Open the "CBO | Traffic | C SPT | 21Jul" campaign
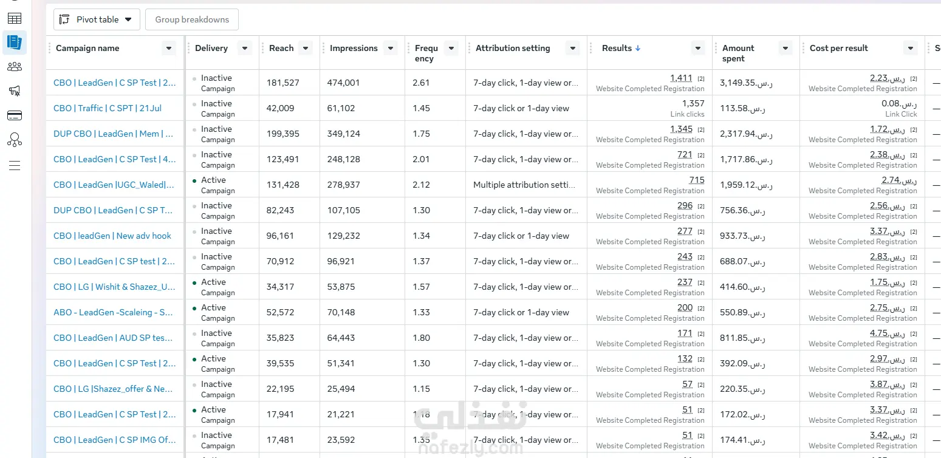This screenshot has width=941, height=458. 108,108
